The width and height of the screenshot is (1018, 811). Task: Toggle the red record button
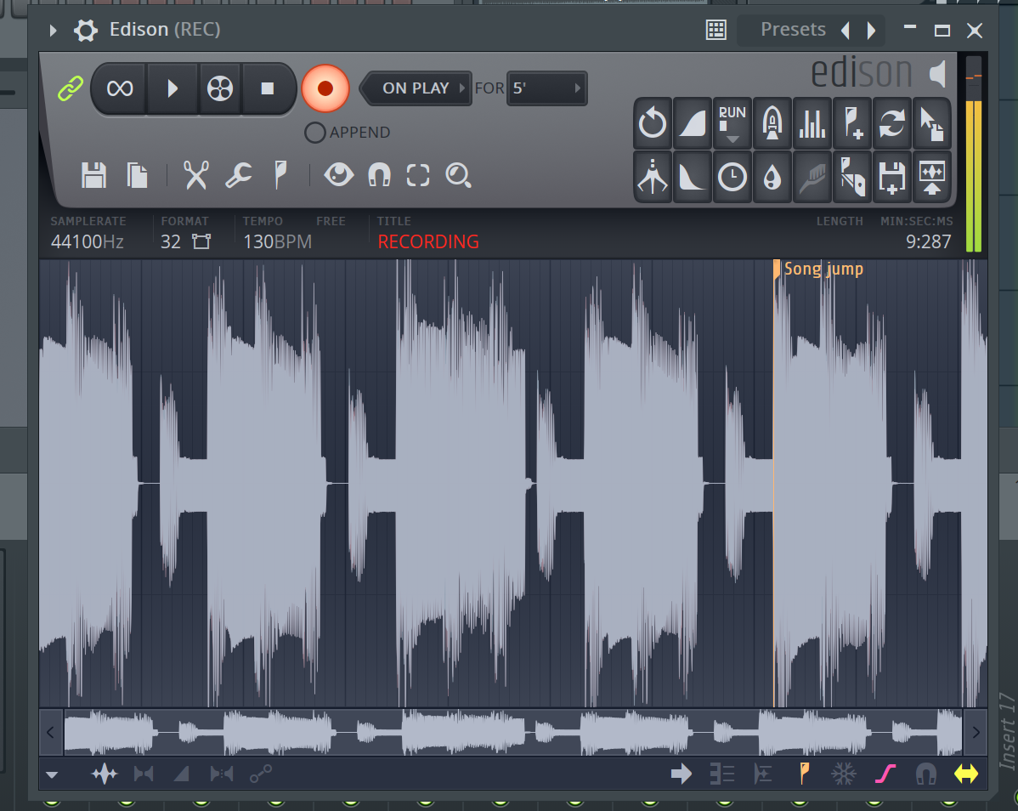pyautogui.click(x=325, y=88)
